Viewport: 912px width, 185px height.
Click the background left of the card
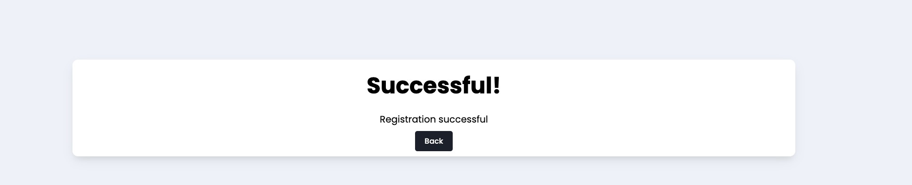point(36,108)
